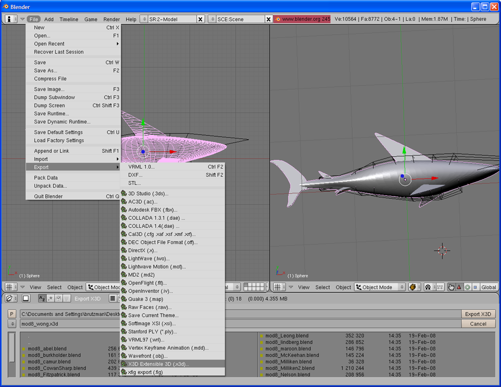Click the script icon beside COLLADA 1.4(.dae)

click(124, 226)
